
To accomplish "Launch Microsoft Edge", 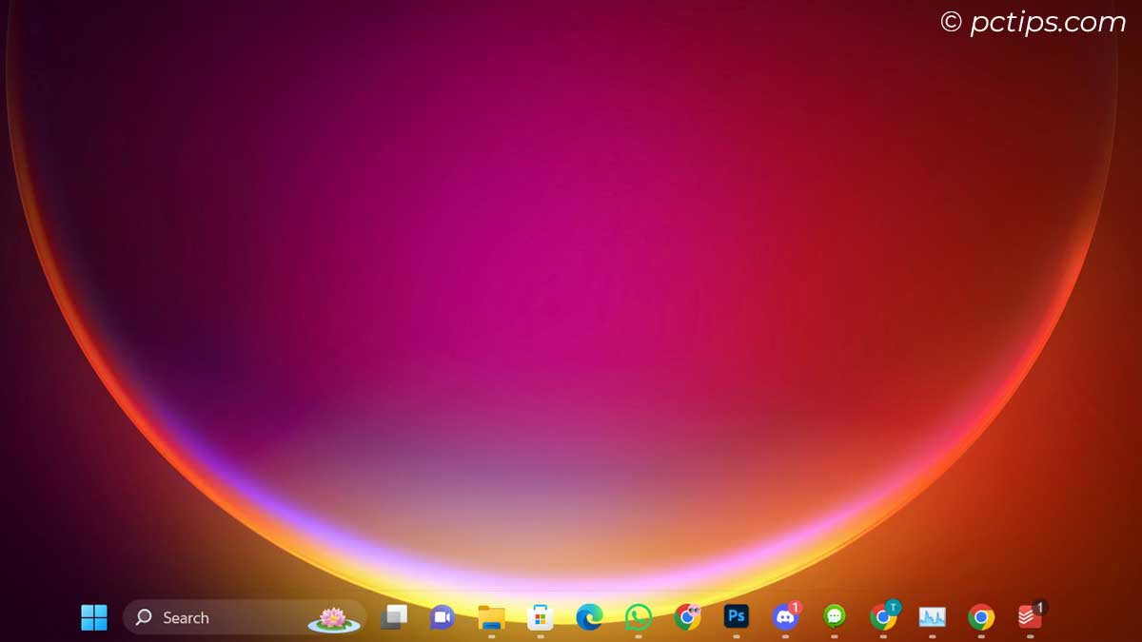I will click(590, 617).
